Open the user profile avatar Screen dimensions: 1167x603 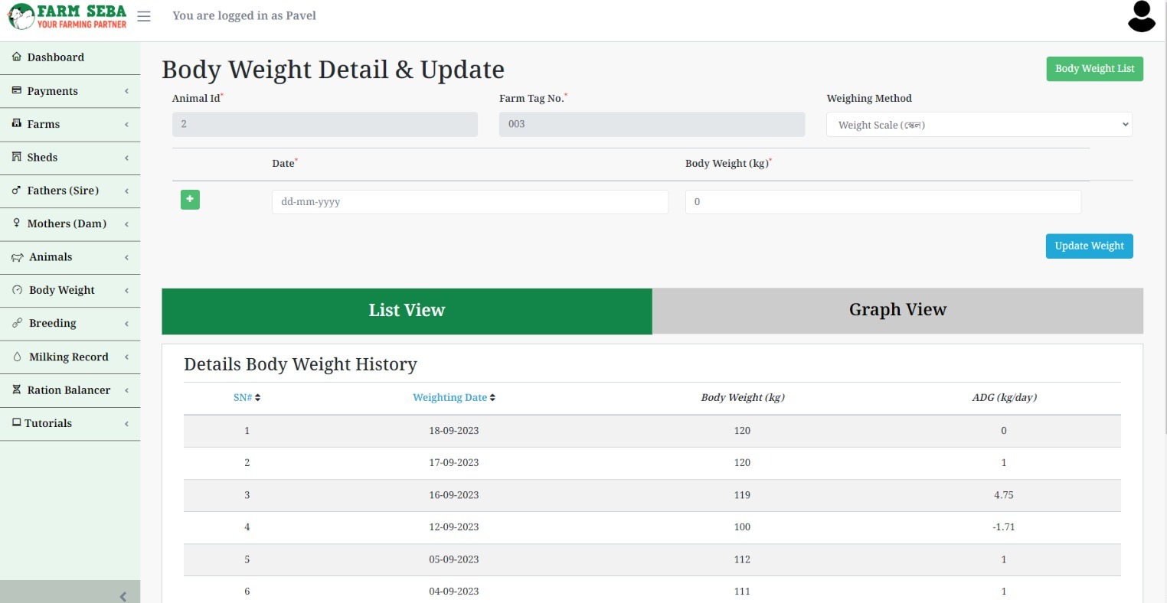[1141, 17]
